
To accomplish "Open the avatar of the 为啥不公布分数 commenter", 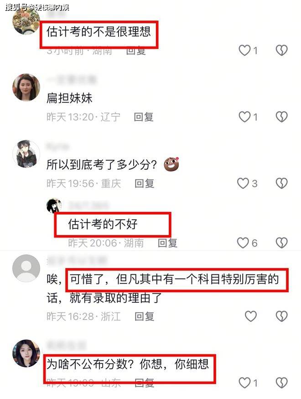I will [26, 353].
